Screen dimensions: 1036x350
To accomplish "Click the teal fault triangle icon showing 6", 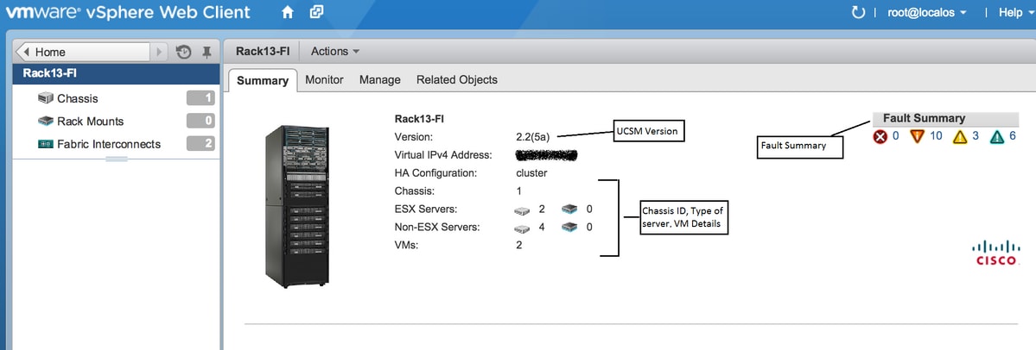I will (x=997, y=136).
